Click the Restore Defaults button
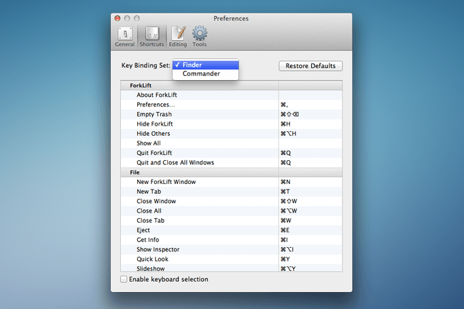Screen dimensions: 464x309 (x=310, y=66)
